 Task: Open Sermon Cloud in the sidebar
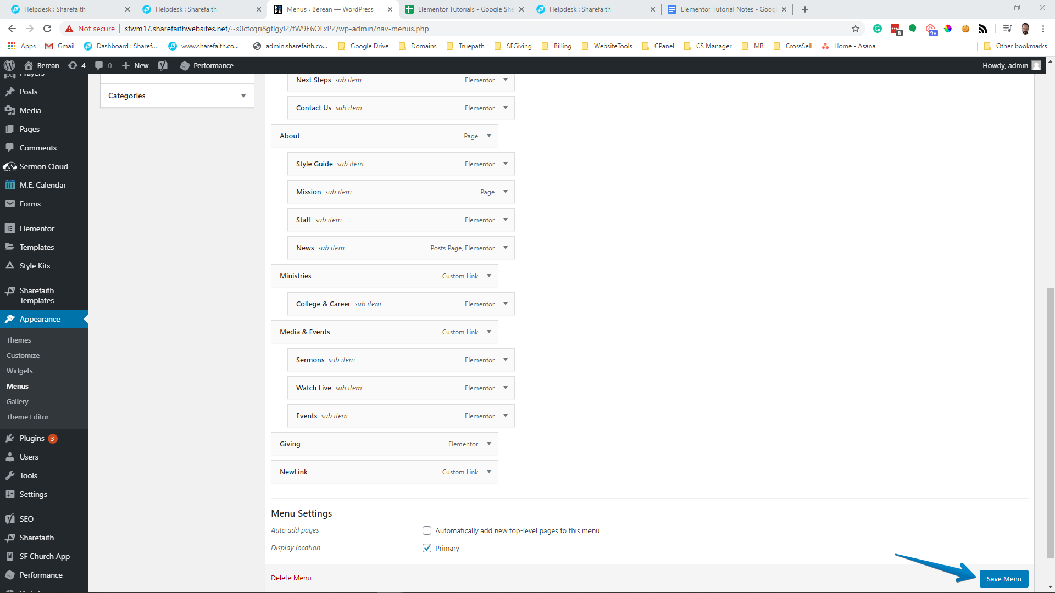click(x=43, y=166)
